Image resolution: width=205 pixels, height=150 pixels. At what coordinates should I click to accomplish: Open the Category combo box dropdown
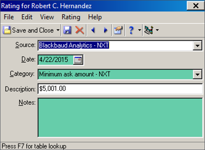[197, 74]
